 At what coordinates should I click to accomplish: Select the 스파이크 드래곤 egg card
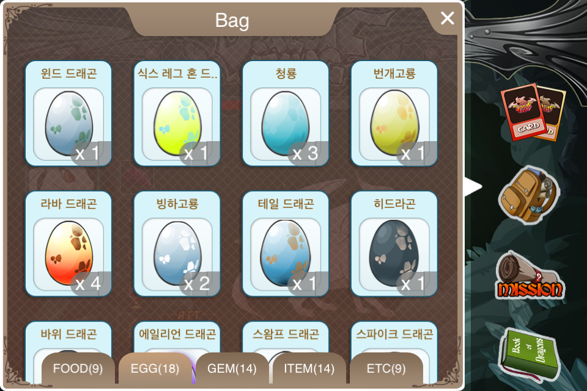pyautogui.click(x=394, y=337)
